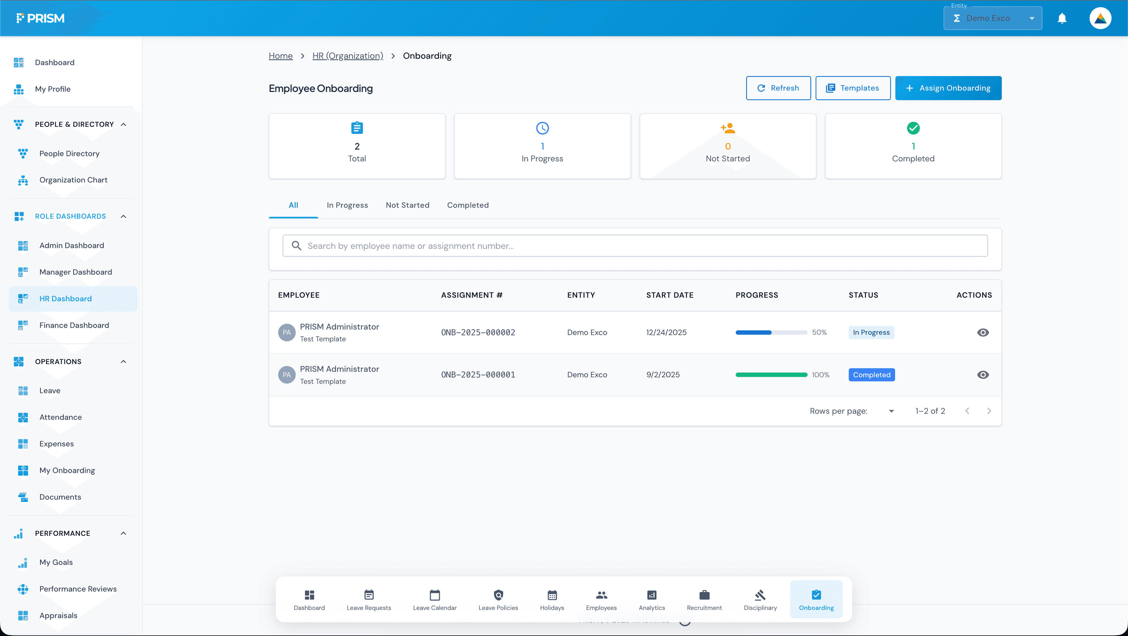Open the Employees icon in bottom bar
The height and width of the screenshot is (636, 1128).
601,595
